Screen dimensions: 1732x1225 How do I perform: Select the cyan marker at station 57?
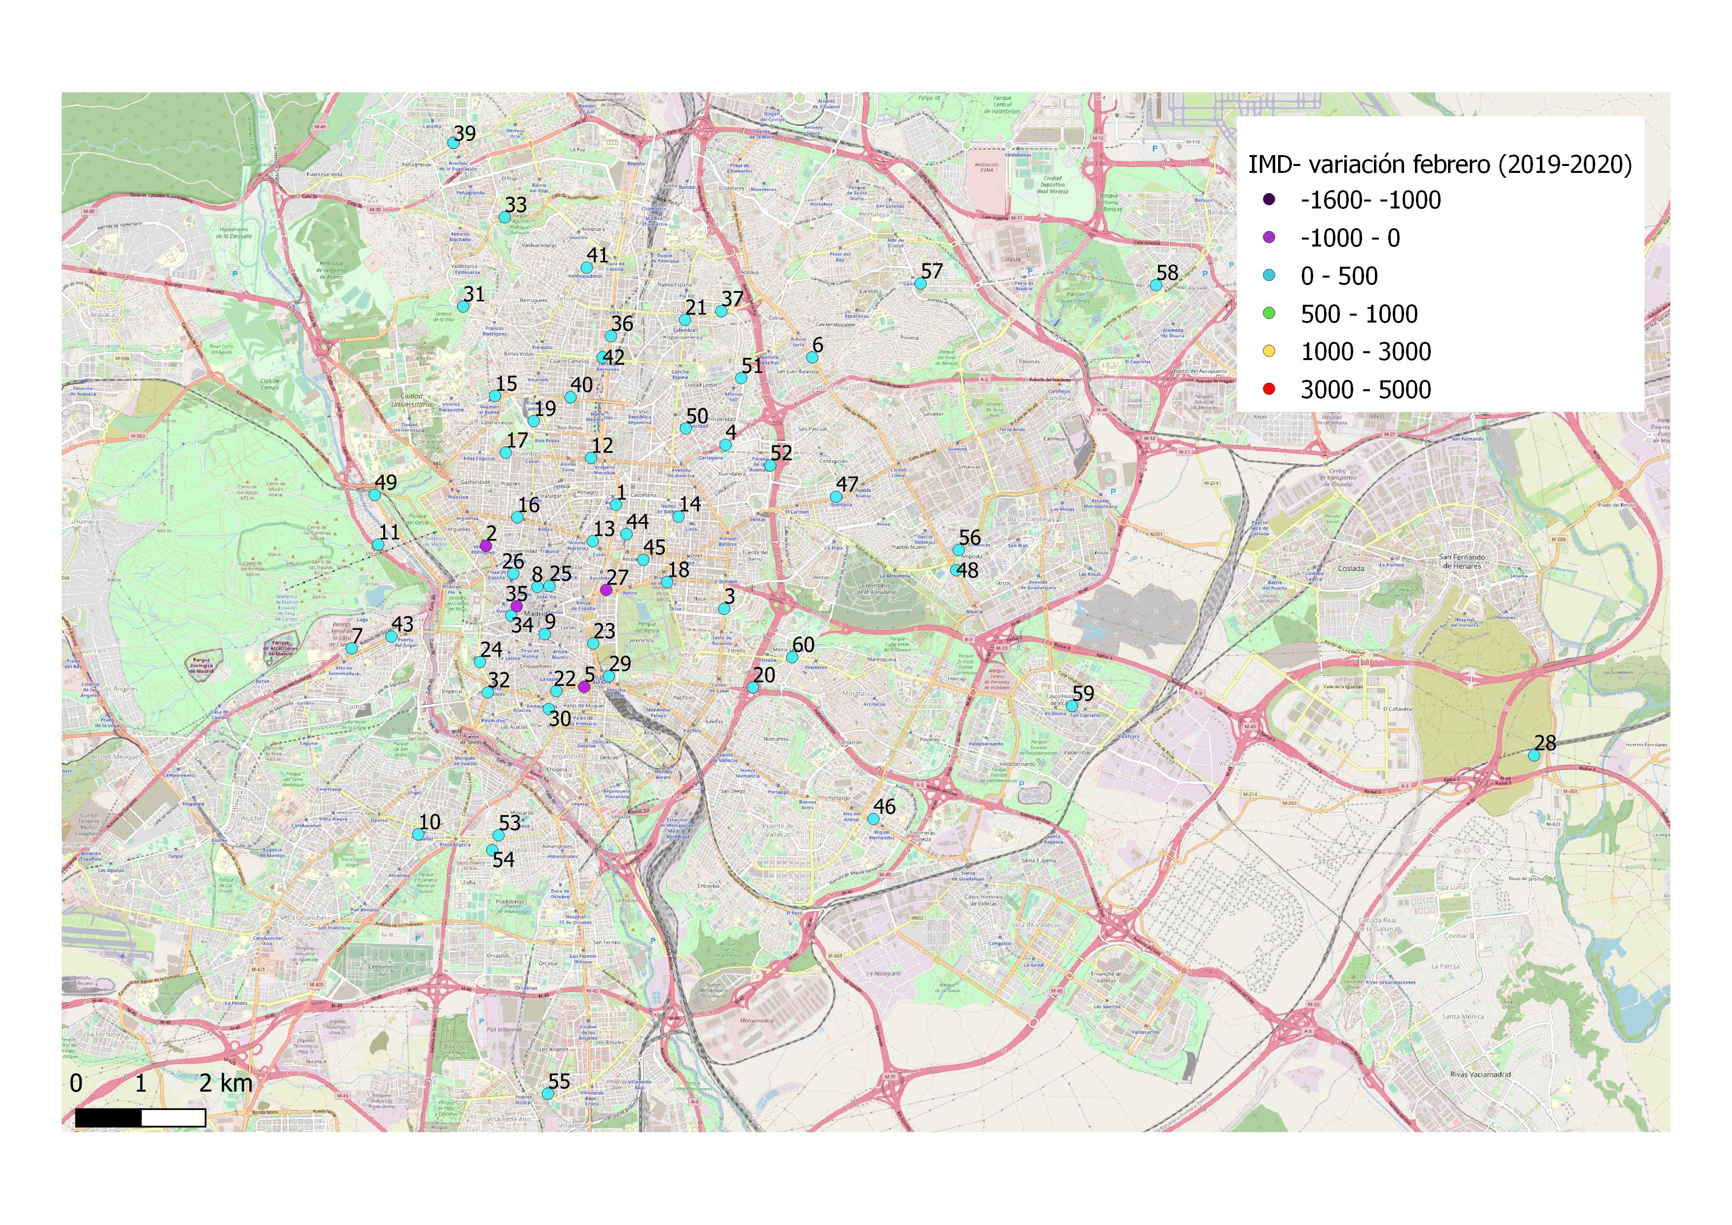pyautogui.click(x=920, y=284)
